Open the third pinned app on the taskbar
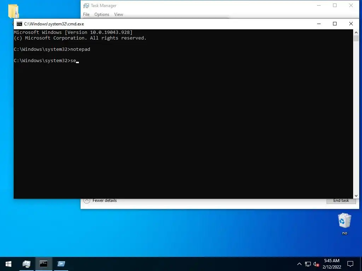Viewport: 362px width, 271px height. tap(61, 264)
